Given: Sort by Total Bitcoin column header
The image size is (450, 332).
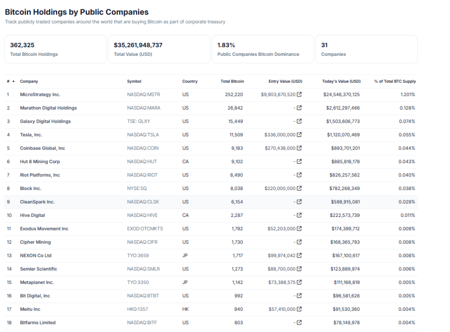Looking at the screenshot, I should [232, 81].
